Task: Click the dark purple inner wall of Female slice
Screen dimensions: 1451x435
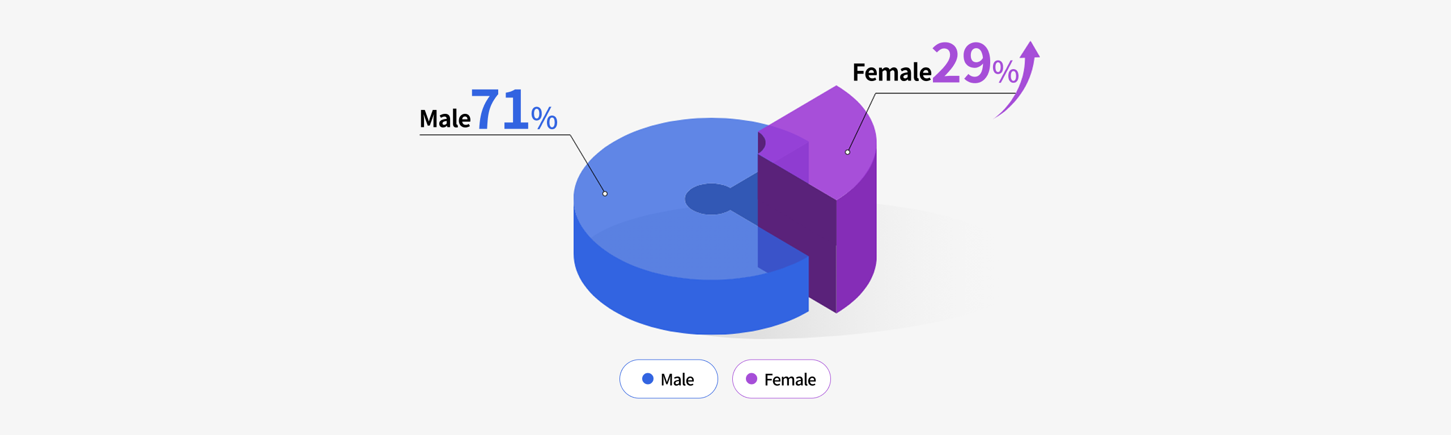Action: coord(796,227)
